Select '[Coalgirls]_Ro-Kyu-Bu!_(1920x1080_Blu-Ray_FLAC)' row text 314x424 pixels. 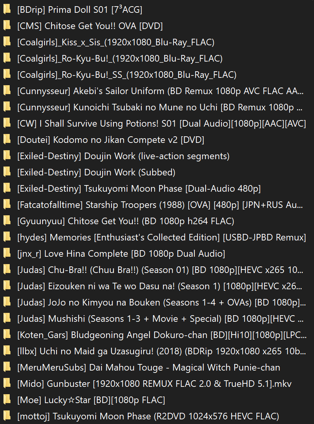(x=120, y=58)
